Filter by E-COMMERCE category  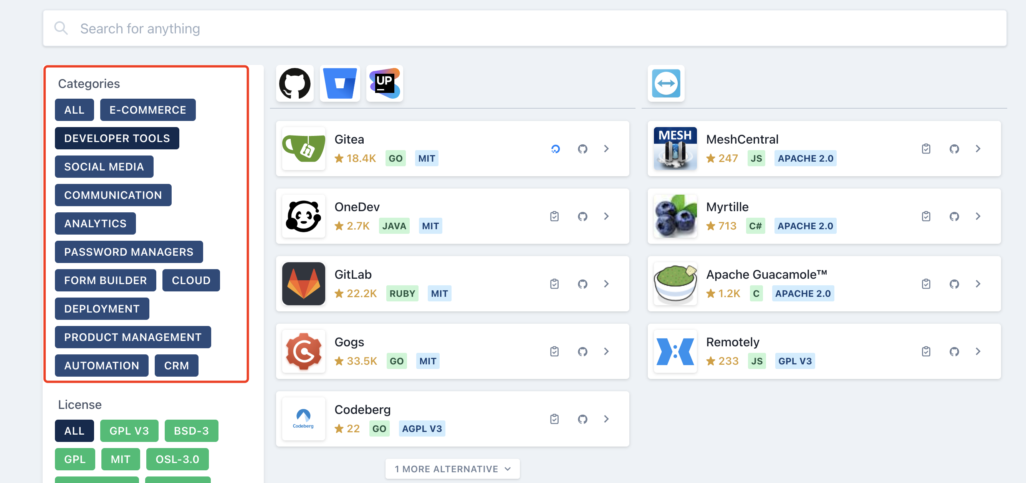pos(148,110)
